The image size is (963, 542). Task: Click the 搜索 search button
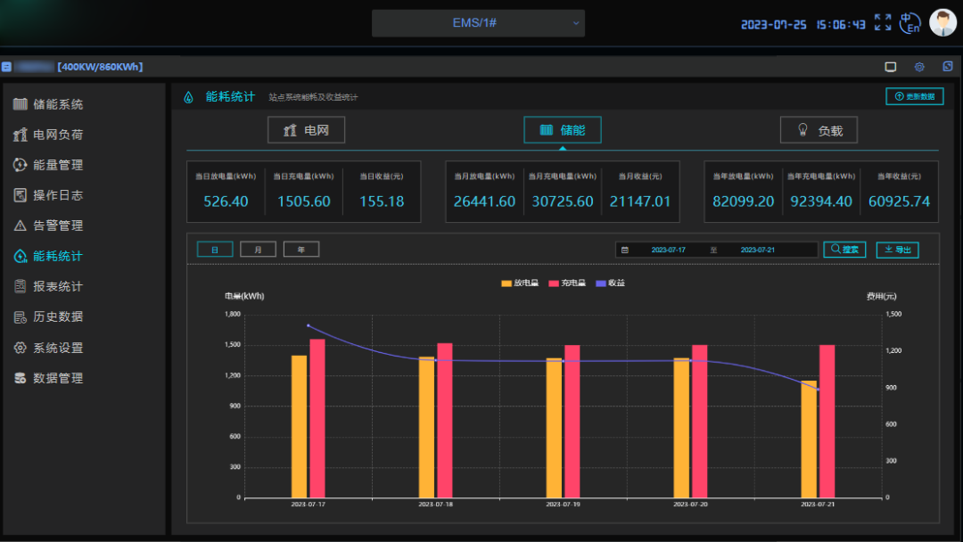click(x=844, y=250)
